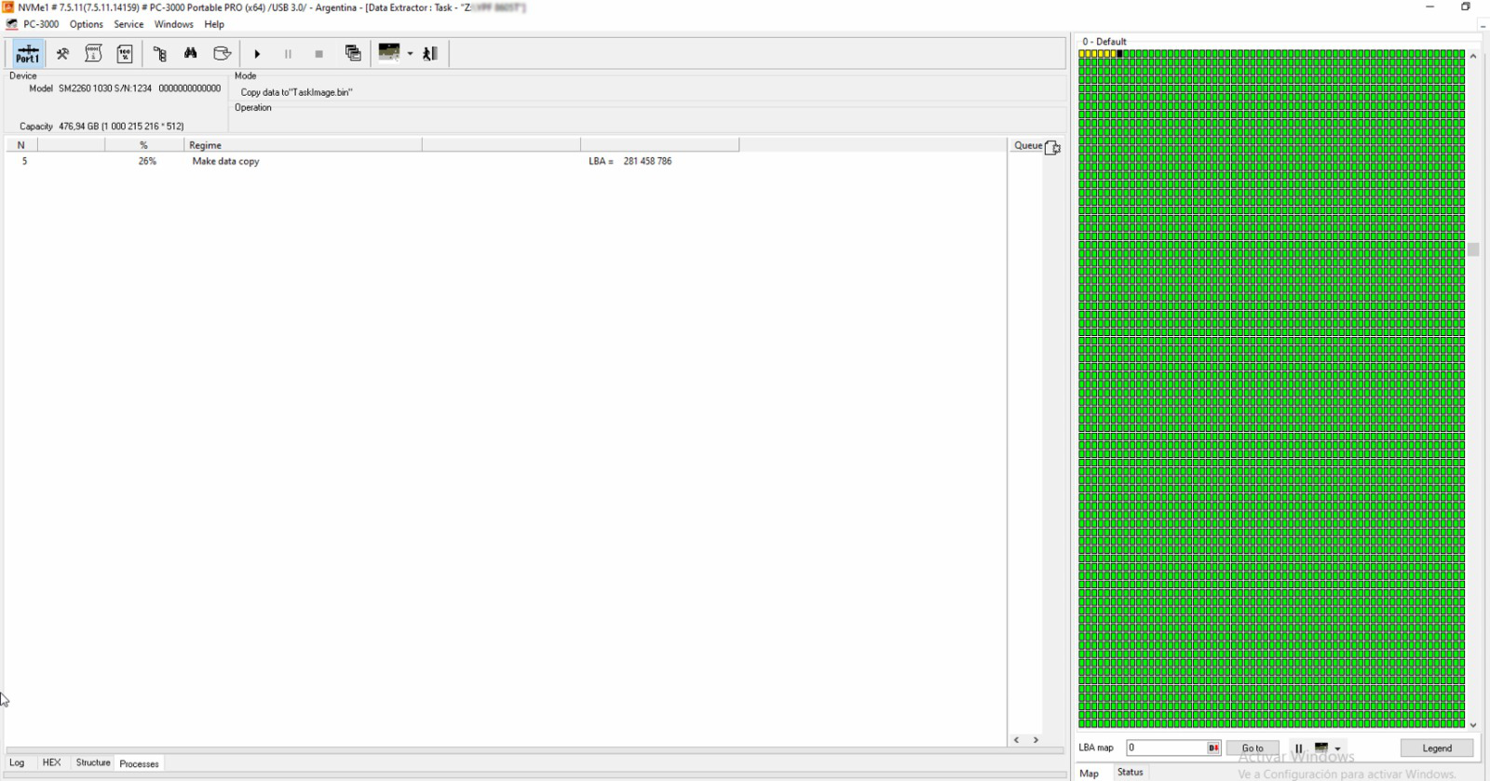1490x781 pixels.
Task: Click the stacked windows icon in toolbar
Action: click(x=353, y=54)
